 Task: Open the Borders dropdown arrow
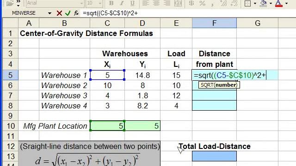(x=255, y=3)
